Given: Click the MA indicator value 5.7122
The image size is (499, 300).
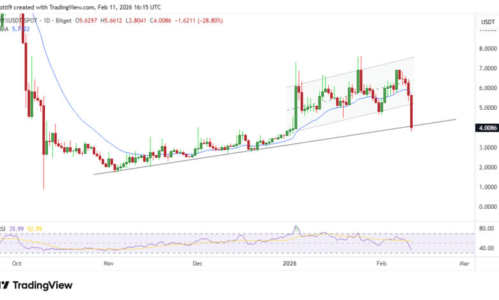Looking at the screenshot, I should [22, 29].
